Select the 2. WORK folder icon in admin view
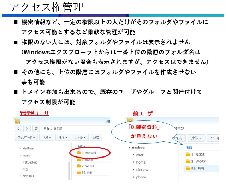 click(x=79, y=166)
